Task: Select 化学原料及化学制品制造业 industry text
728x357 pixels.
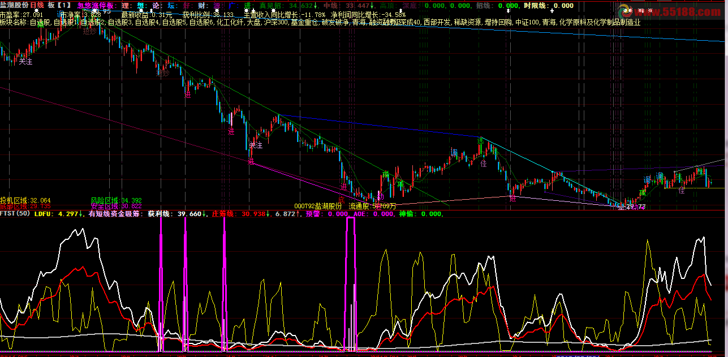Action: pos(600,23)
